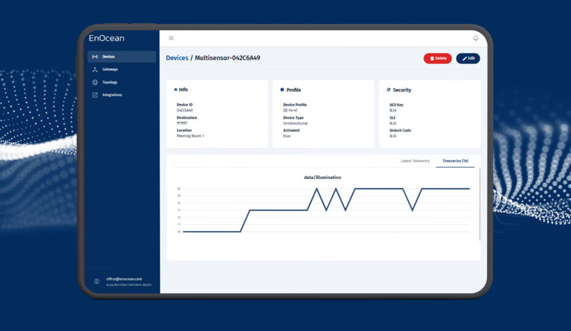The image size is (571, 331).
Task: Select the Devices sidebar icon
Action: (95, 57)
